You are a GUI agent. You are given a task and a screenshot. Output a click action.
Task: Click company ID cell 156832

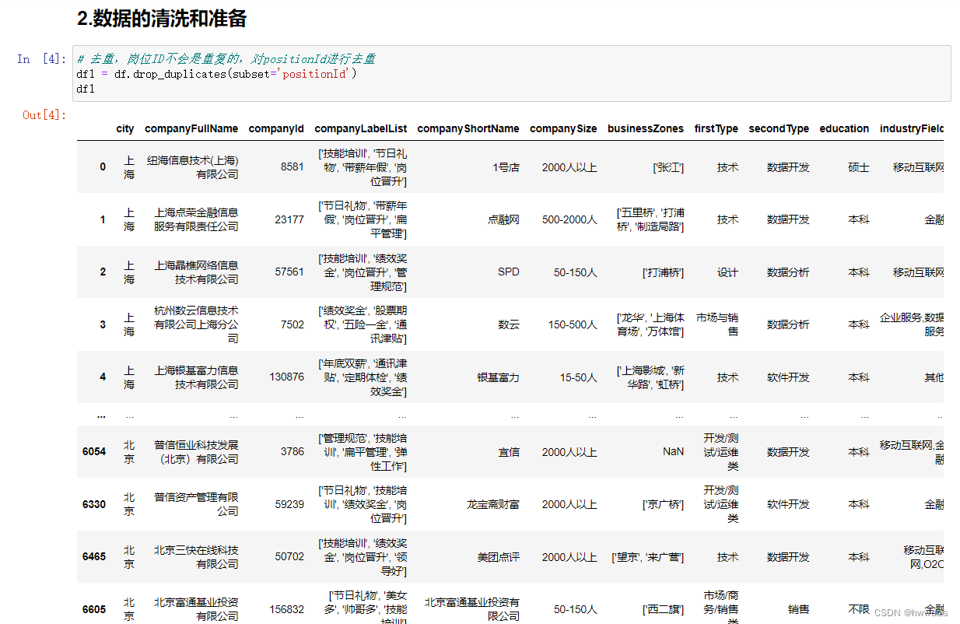click(287, 609)
